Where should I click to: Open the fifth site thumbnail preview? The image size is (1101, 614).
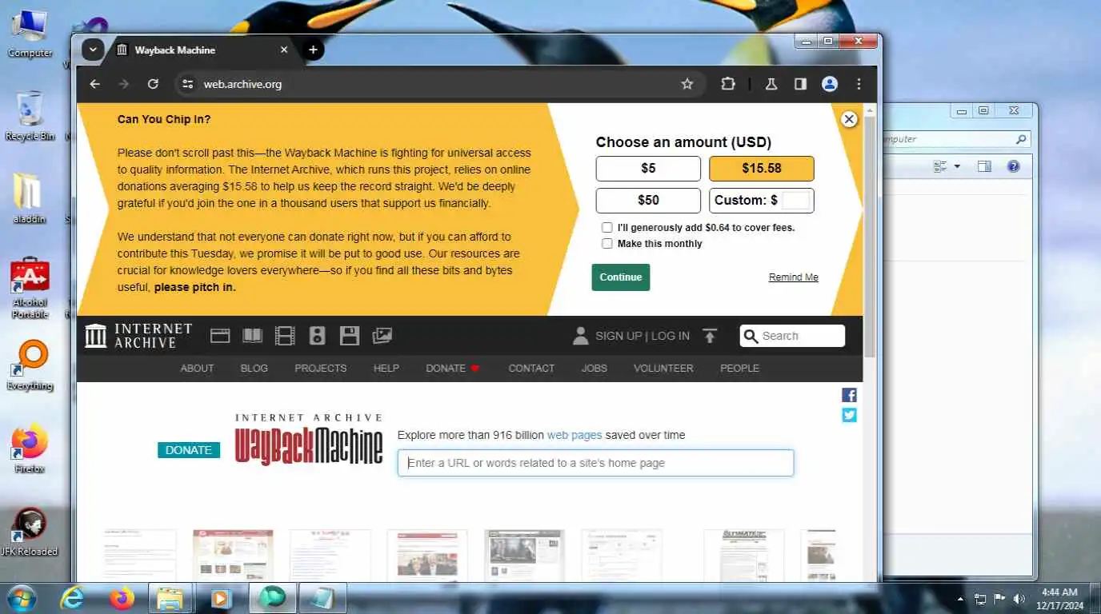524,556
